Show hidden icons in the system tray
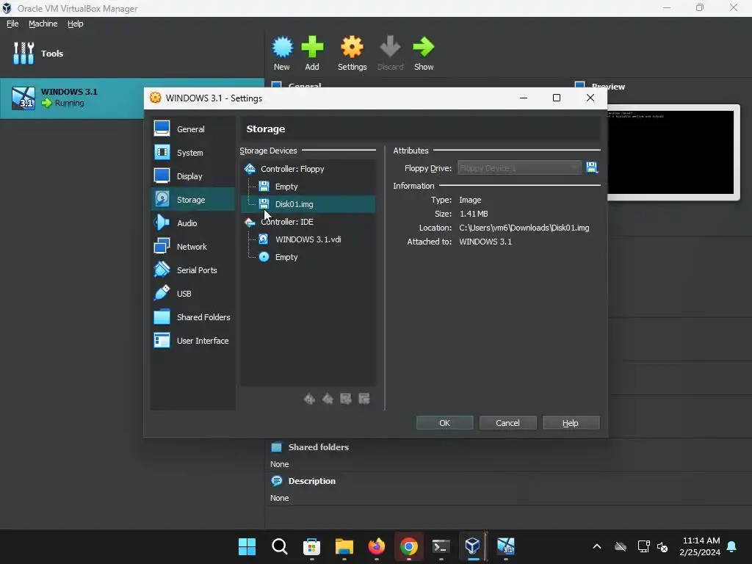The height and width of the screenshot is (564, 752). click(597, 546)
